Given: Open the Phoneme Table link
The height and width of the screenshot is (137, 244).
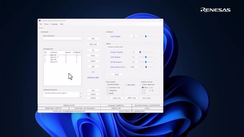Looking at the screenshot, I should 93,77.
